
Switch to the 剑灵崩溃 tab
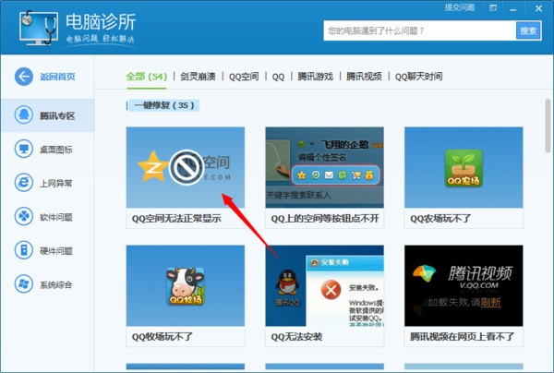[x=198, y=77]
